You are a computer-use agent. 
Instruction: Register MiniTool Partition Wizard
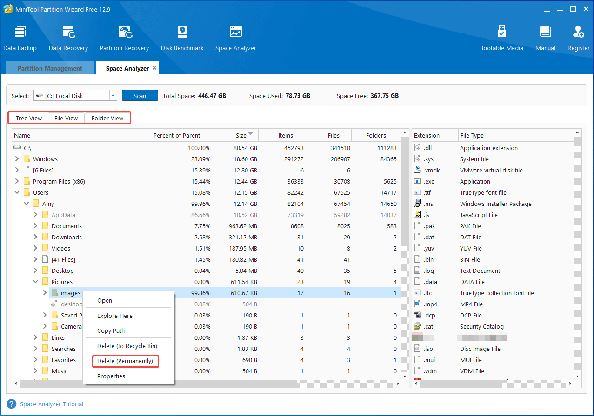click(x=578, y=37)
